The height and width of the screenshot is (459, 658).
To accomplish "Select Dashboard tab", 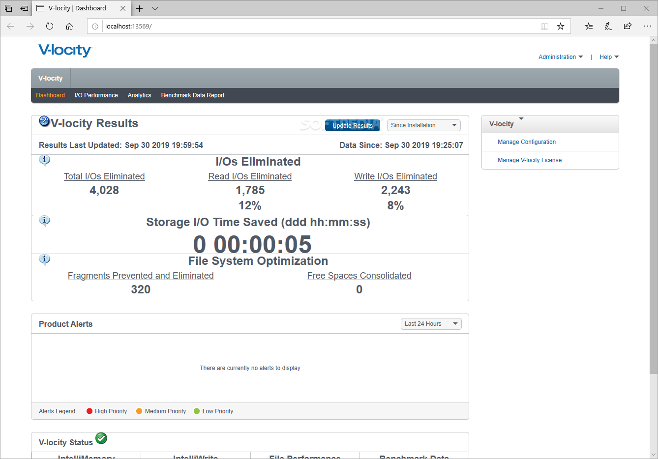I will click(x=51, y=95).
